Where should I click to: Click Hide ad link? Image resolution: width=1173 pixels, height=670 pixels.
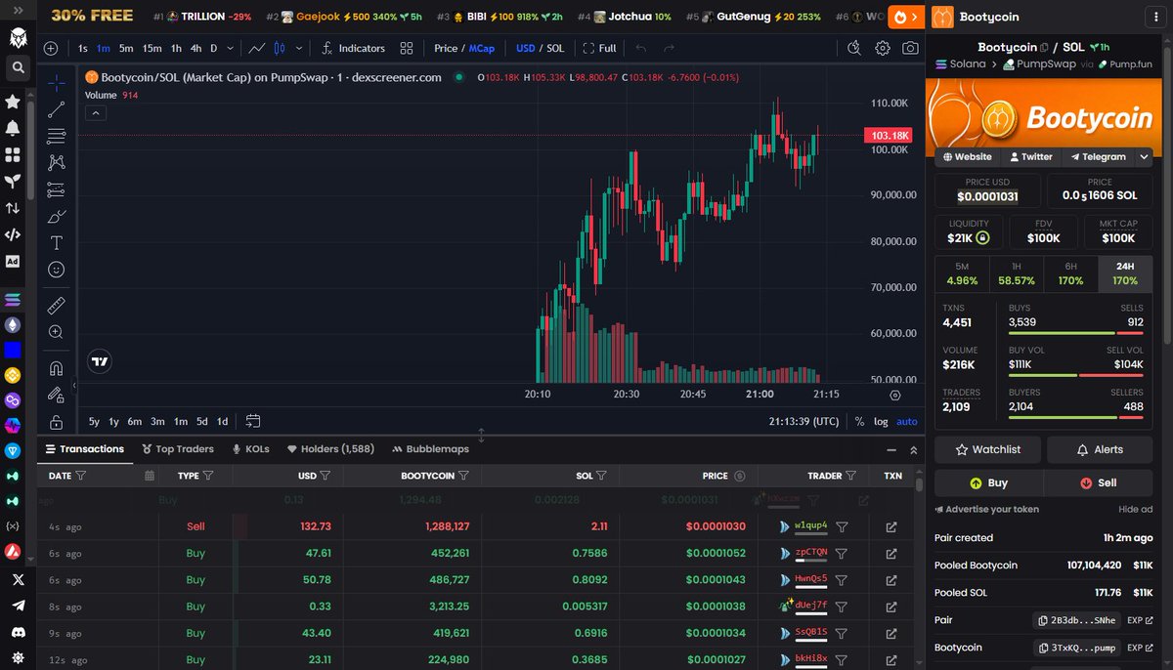pos(1135,510)
